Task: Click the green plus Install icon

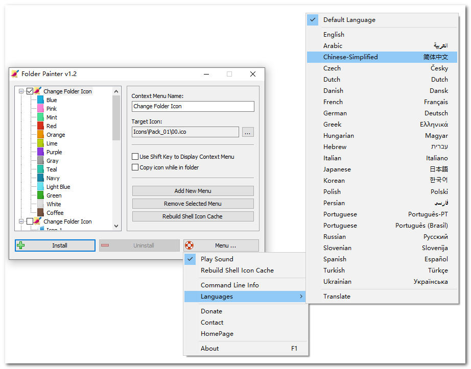Action: 21,245
